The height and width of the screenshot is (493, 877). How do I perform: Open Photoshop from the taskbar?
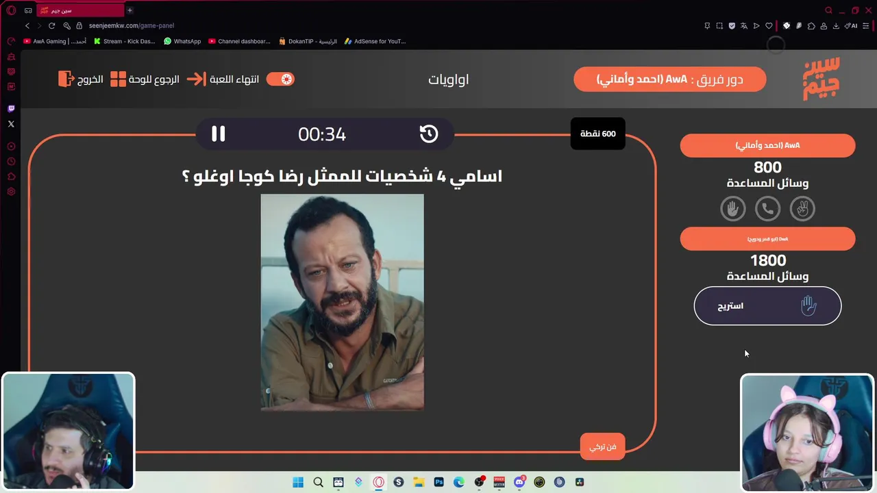[438, 482]
